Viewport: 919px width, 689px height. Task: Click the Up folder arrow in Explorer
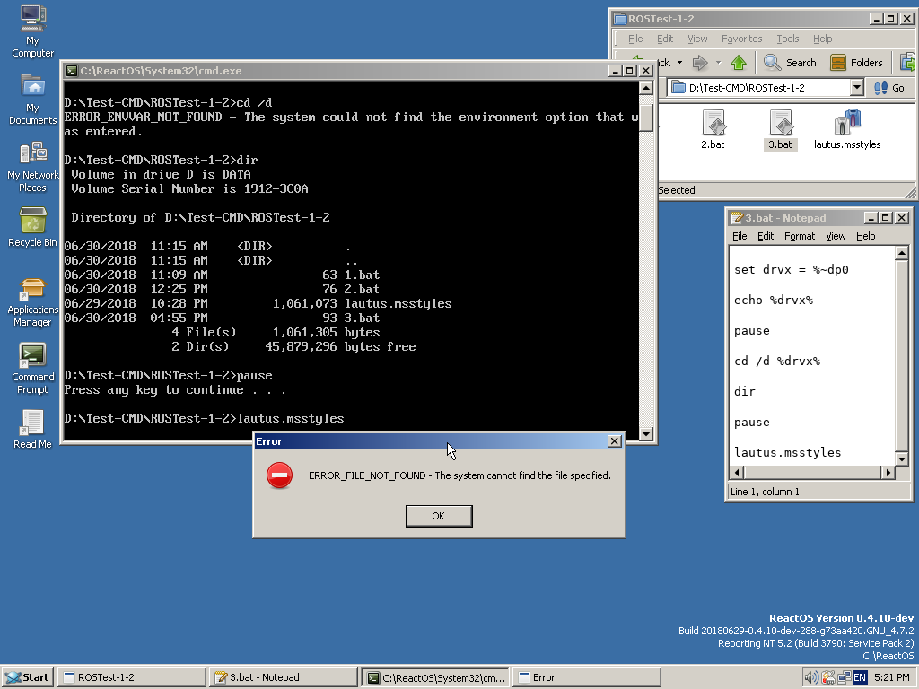point(739,63)
